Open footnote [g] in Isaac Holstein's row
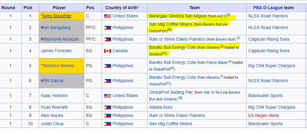Screen dimensions: 307x134 point(180,98)
